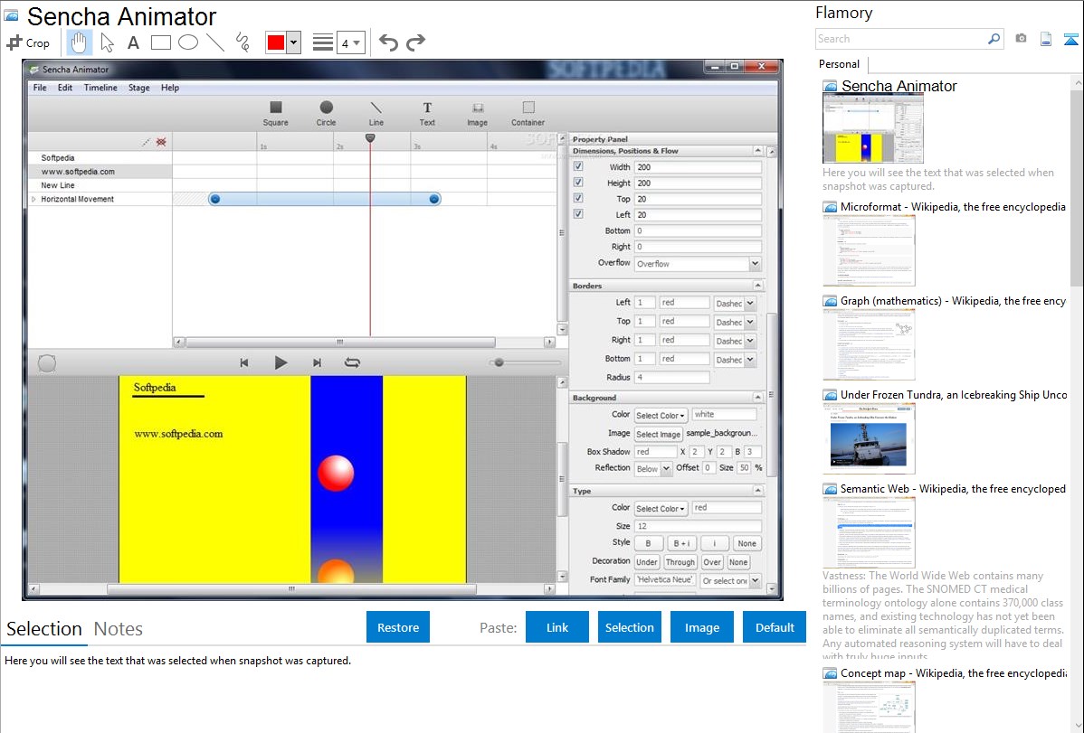Open the Left border style dropdown
This screenshot has width=1084, height=733.
[x=735, y=304]
